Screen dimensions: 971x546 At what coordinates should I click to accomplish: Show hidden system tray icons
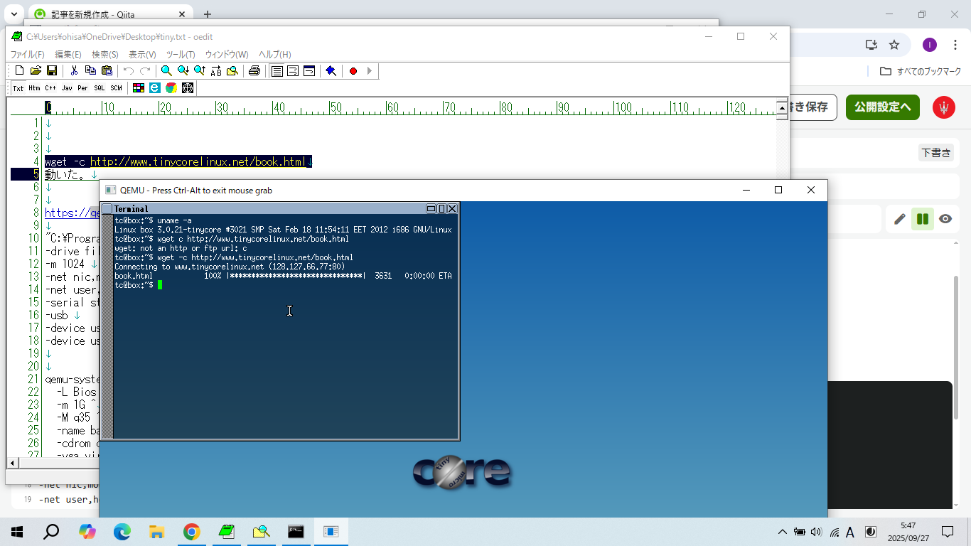pos(783,532)
